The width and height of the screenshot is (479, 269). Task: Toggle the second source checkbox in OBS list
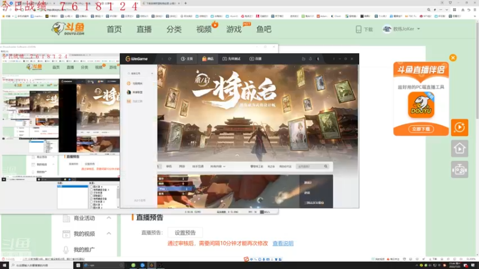pos(91,189)
